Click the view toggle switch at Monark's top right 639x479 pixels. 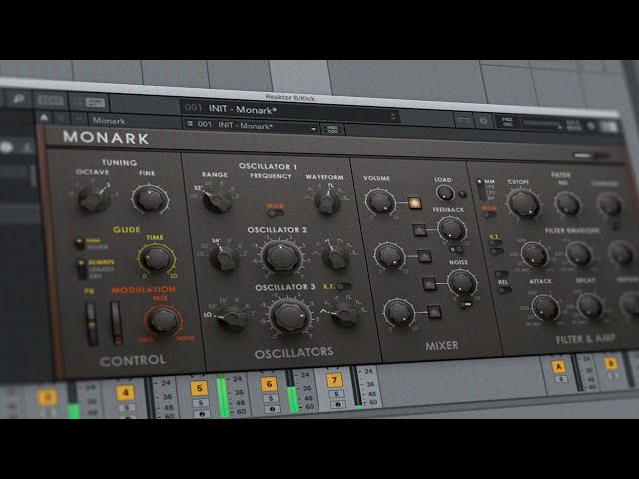[x=590, y=156]
